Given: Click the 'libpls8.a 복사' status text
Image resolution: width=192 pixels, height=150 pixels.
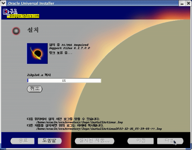Looking at the screenshot, I should pyautogui.click(x=39, y=75).
